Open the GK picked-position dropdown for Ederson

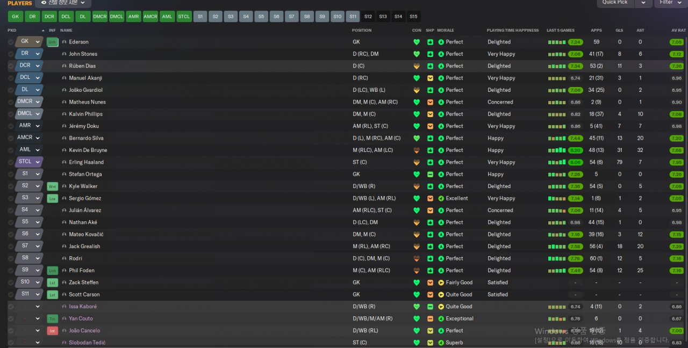[x=38, y=42]
